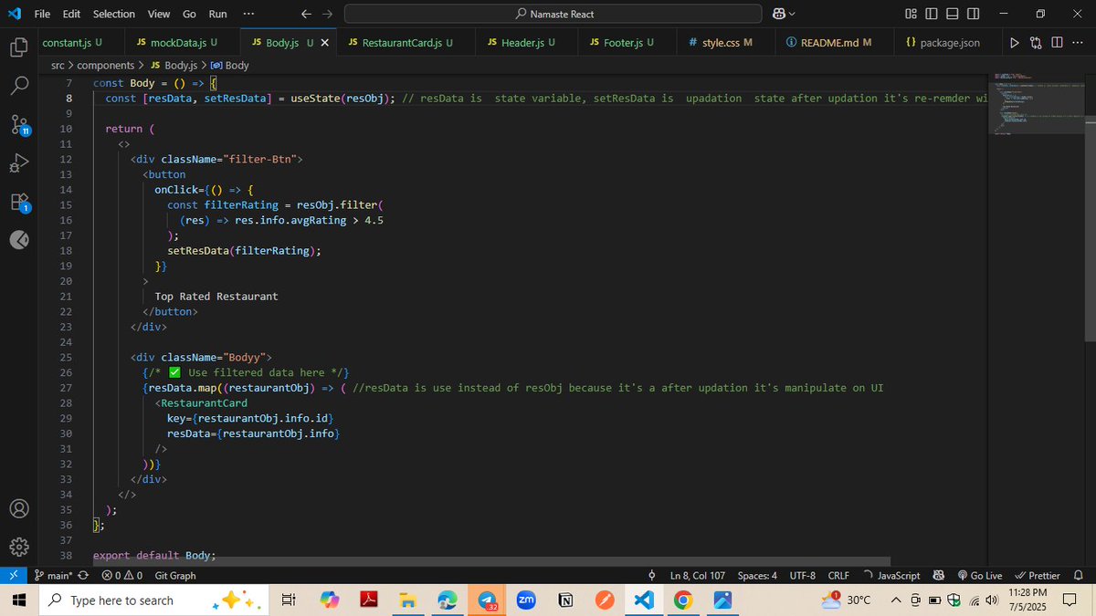Go back with the navigation arrow
The image size is (1096, 616).
pos(306,14)
